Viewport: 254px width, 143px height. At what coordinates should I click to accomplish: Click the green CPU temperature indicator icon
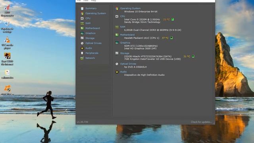coord(173,19)
